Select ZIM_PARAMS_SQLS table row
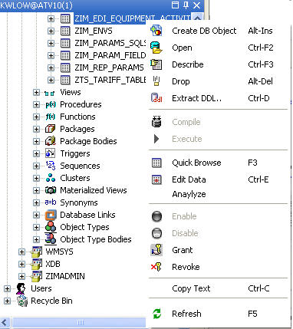This screenshot has width=293, height=329. 110,43
